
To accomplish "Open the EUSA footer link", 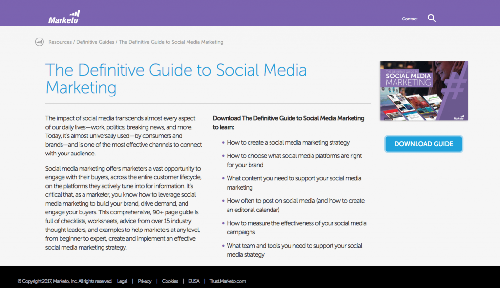I will tap(194, 281).
